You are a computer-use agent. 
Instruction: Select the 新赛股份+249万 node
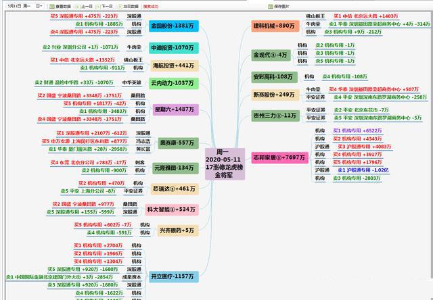[x=275, y=95]
